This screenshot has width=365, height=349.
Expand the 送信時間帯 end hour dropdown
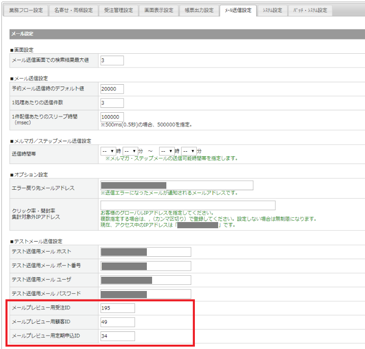[166, 151]
